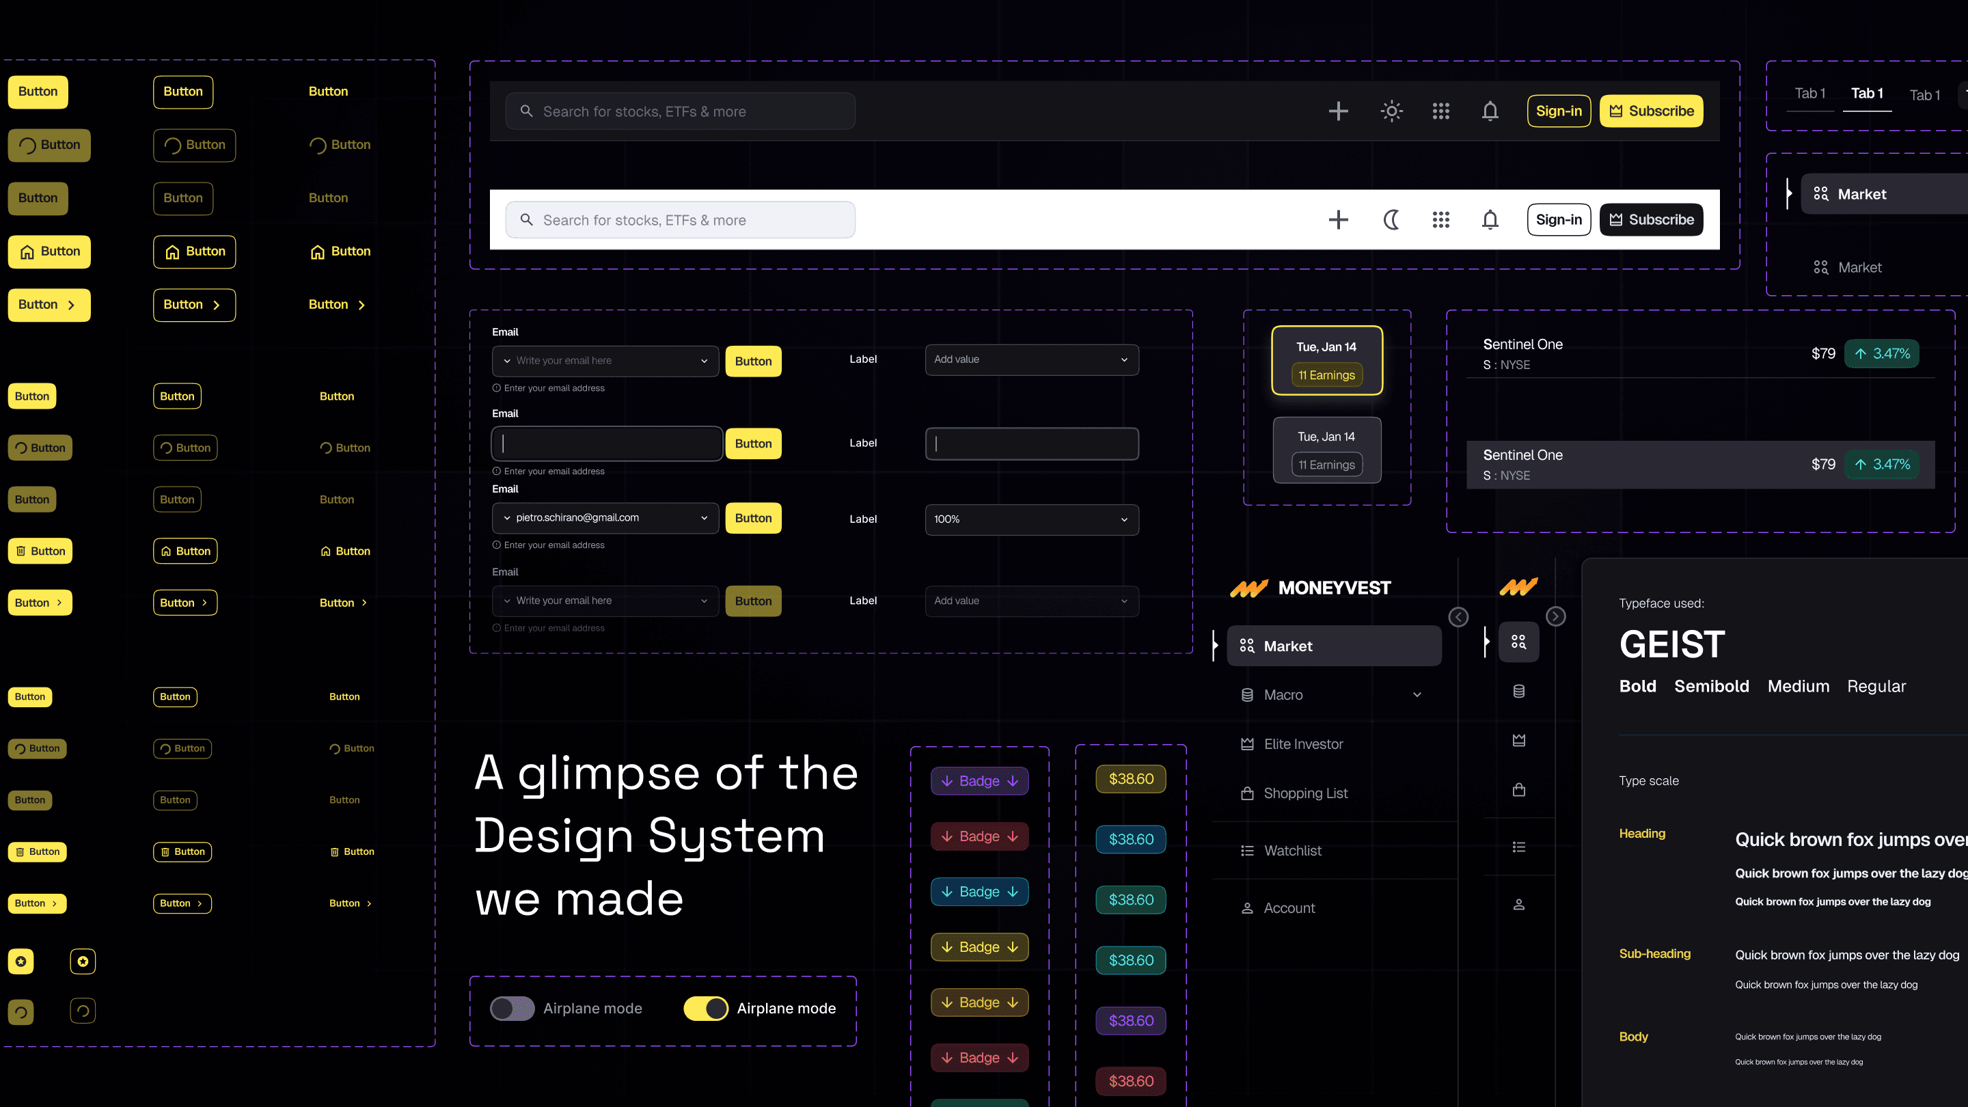Image resolution: width=1968 pixels, height=1107 pixels.
Task: Click the plus icon in dark navbar
Action: click(x=1338, y=111)
